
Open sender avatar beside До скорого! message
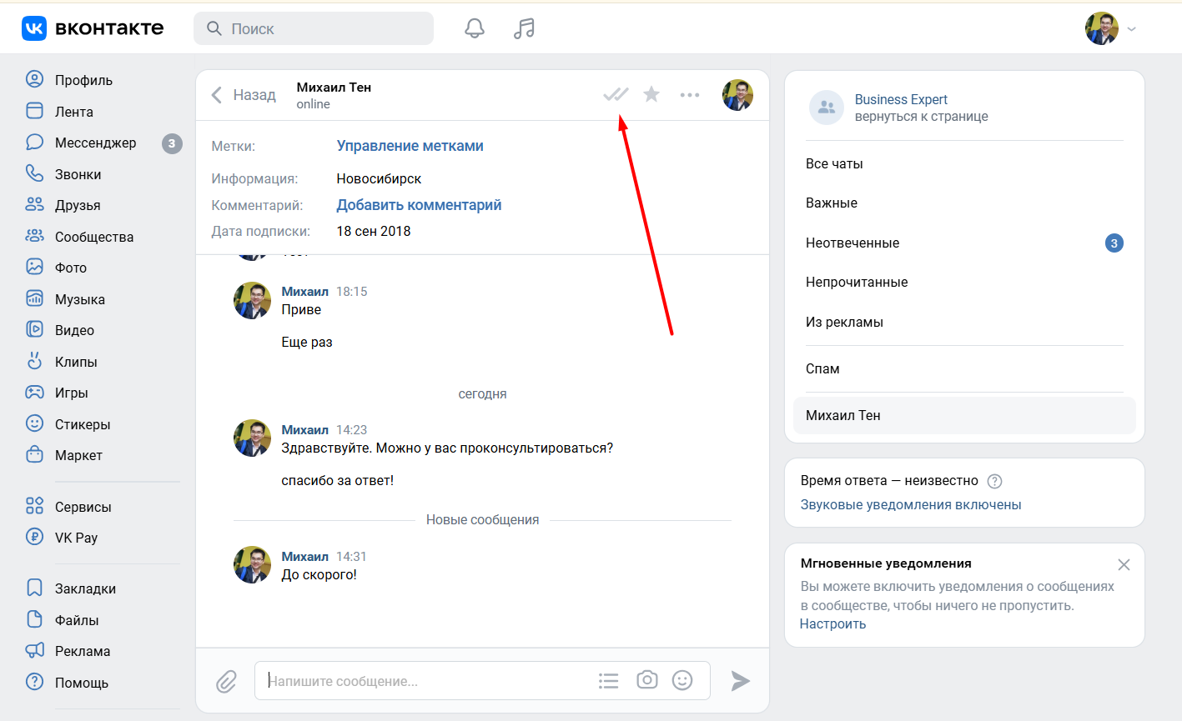click(x=252, y=565)
